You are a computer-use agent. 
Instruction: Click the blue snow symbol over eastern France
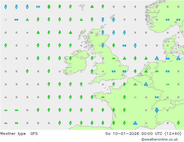[157, 97]
